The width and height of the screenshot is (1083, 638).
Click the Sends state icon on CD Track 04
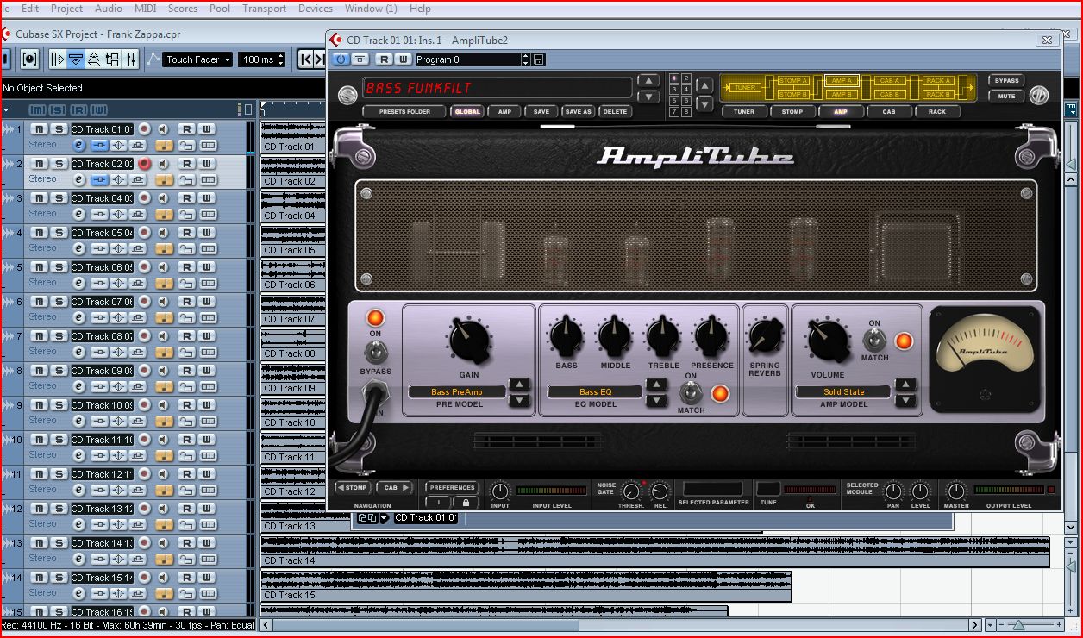point(139,214)
